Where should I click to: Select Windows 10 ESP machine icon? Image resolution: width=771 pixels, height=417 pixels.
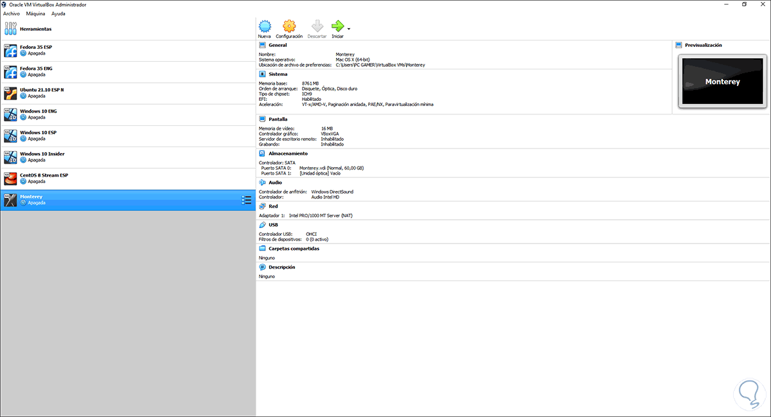tap(10, 136)
